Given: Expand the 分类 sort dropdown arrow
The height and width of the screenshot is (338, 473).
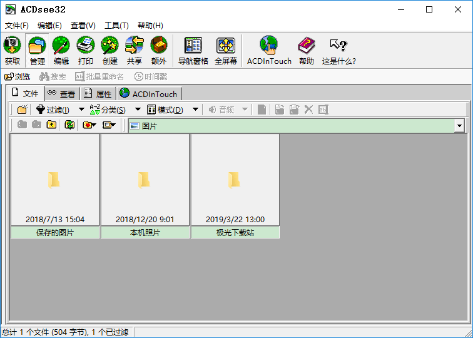Looking at the screenshot, I should pyautogui.click(x=138, y=110).
